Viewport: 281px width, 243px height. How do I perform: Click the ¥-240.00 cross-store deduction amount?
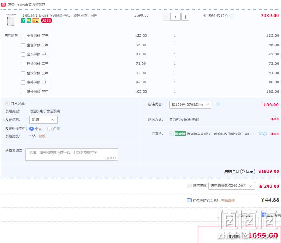pyautogui.click(x=269, y=186)
